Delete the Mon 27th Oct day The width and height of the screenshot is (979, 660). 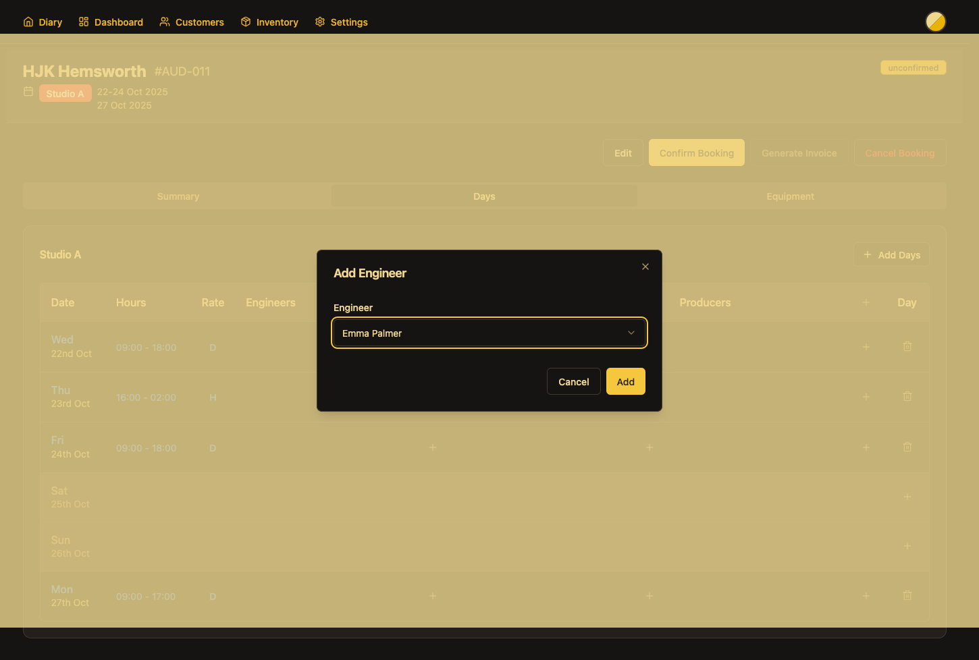pyautogui.click(x=907, y=596)
